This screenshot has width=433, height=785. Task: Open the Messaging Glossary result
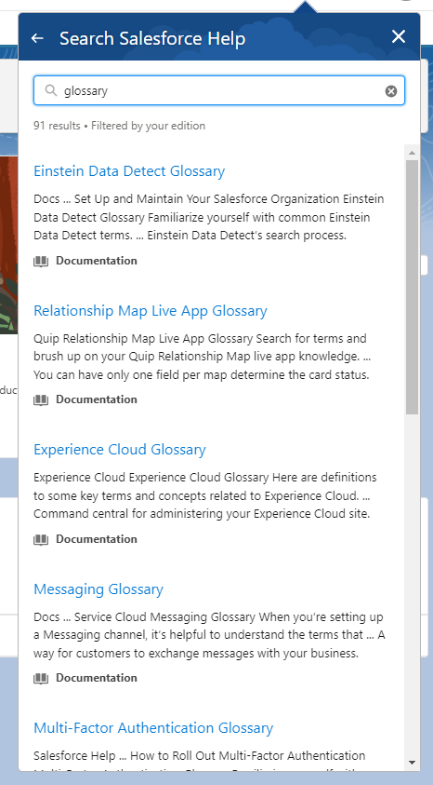(98, 589)
